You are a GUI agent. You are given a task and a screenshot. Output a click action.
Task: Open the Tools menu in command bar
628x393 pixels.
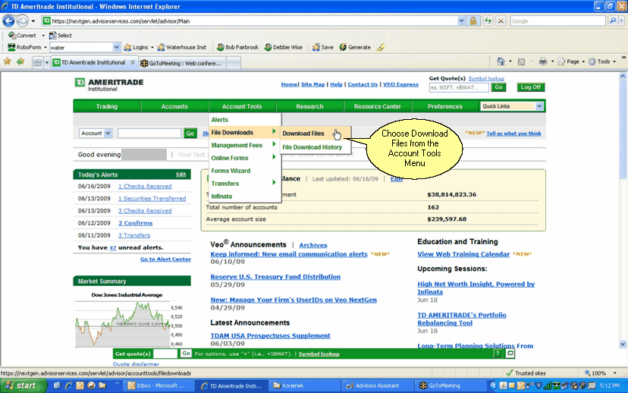tap(601, 61)
